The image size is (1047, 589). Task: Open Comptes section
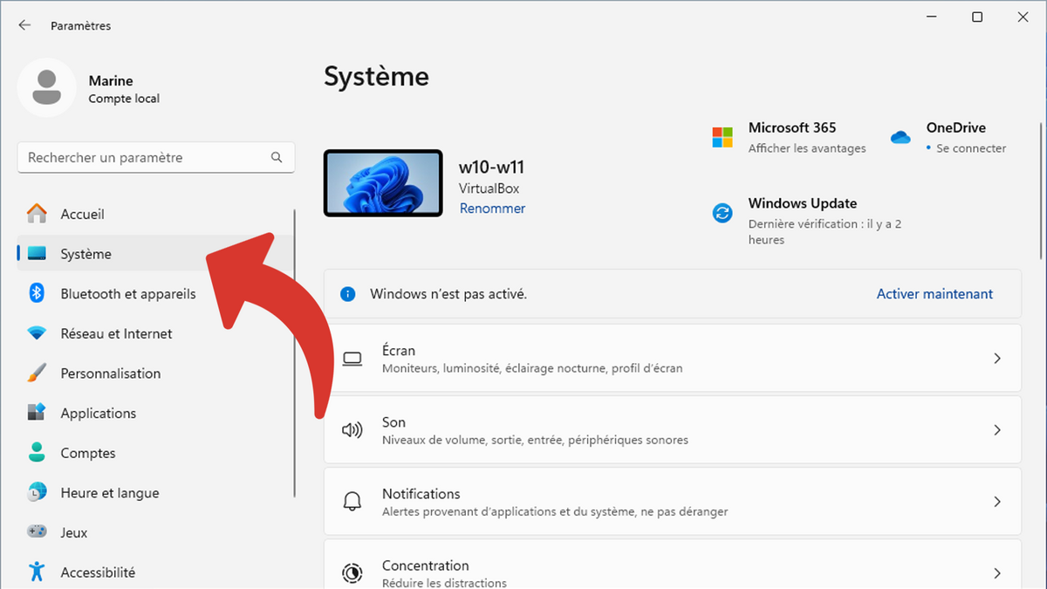click(155, 453)
